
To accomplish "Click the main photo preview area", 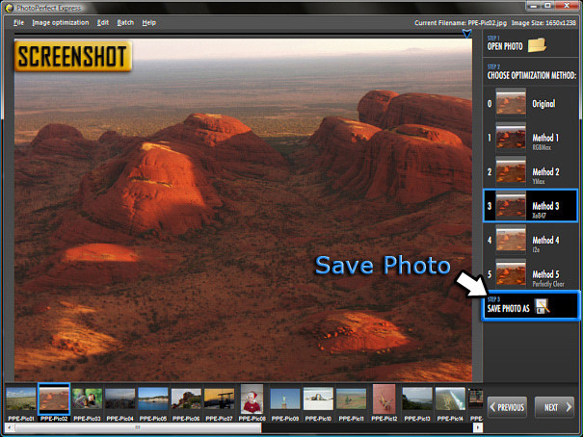I will pyautogui.click(x=243, y=210).
